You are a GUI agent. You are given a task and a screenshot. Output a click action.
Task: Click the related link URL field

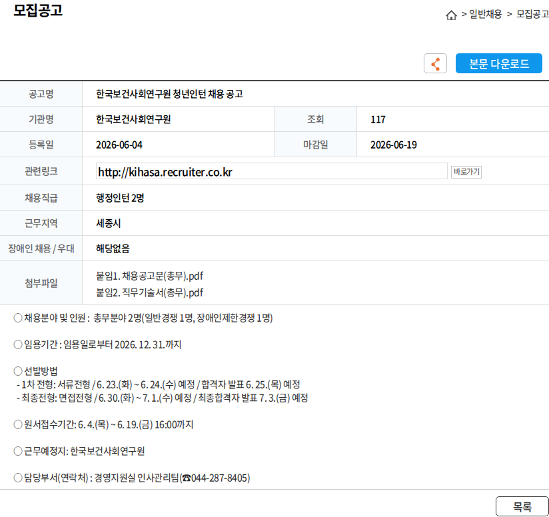pos(271,171)
